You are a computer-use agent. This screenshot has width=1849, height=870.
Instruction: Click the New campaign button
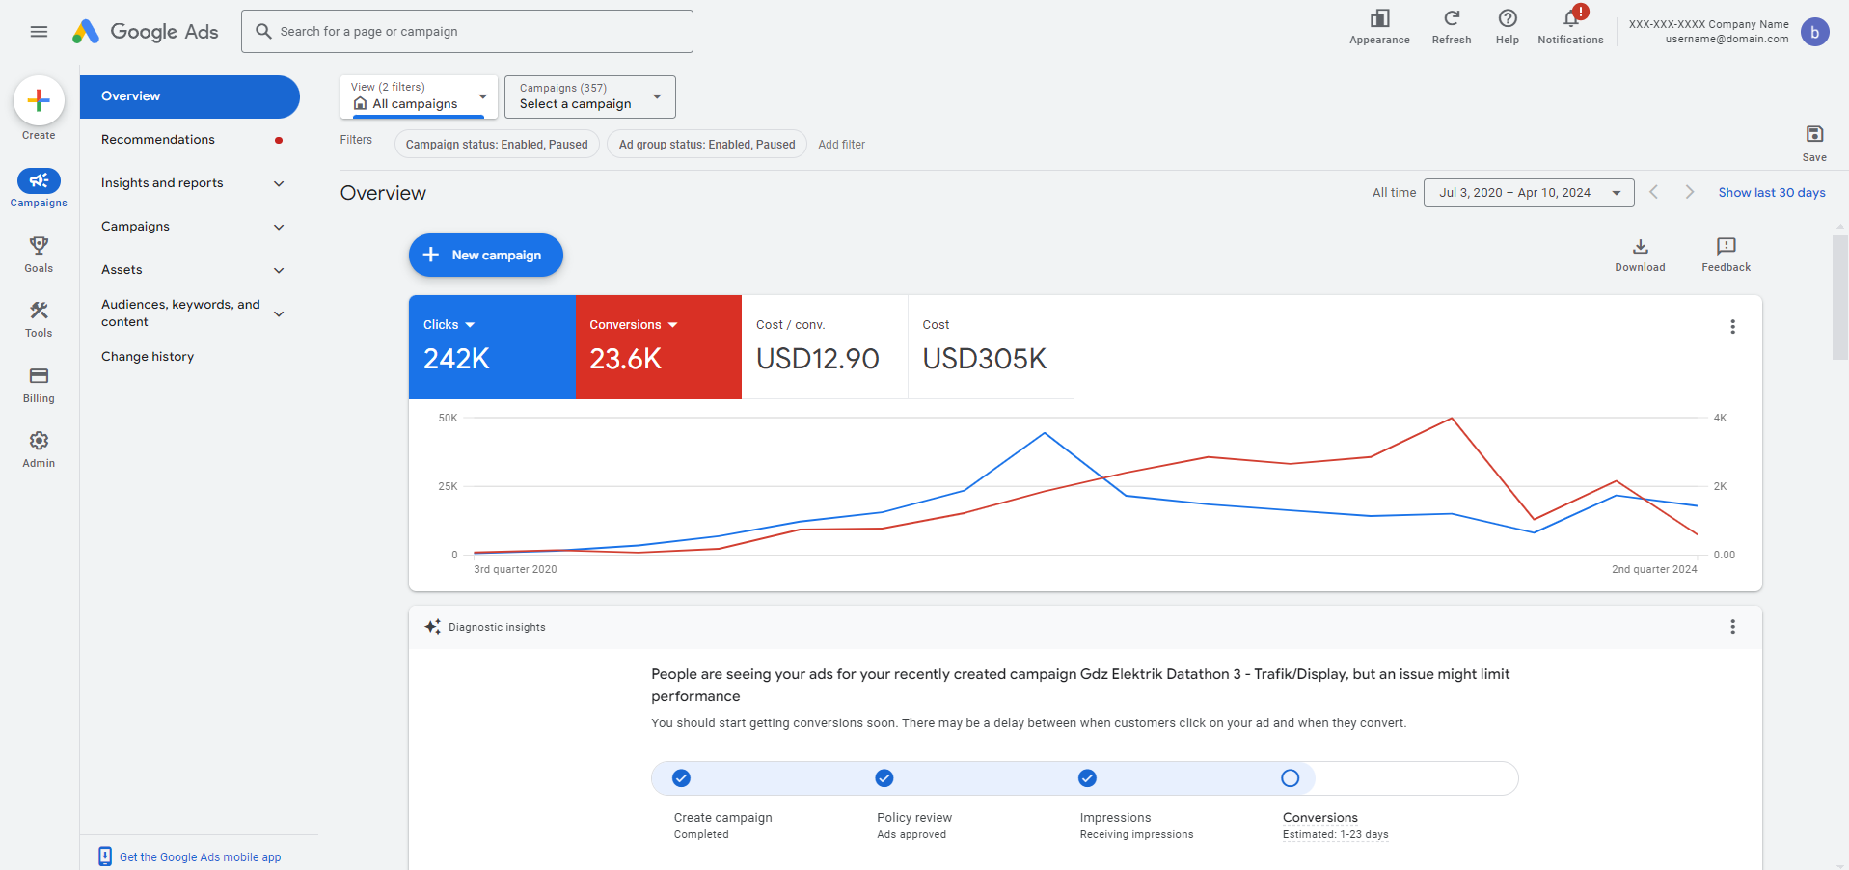pyautogui.click(x=485, y=256)
